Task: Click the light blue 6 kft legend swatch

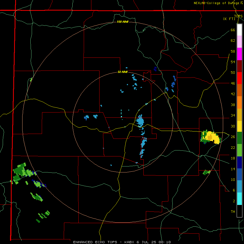Action: tap(239, 187)
